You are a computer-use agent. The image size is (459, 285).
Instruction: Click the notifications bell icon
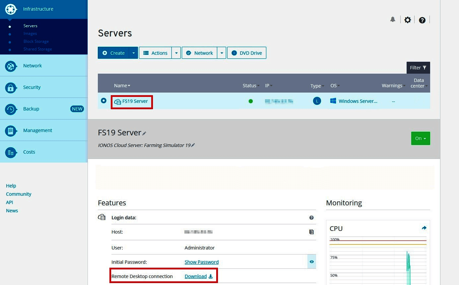coord(393,20)
